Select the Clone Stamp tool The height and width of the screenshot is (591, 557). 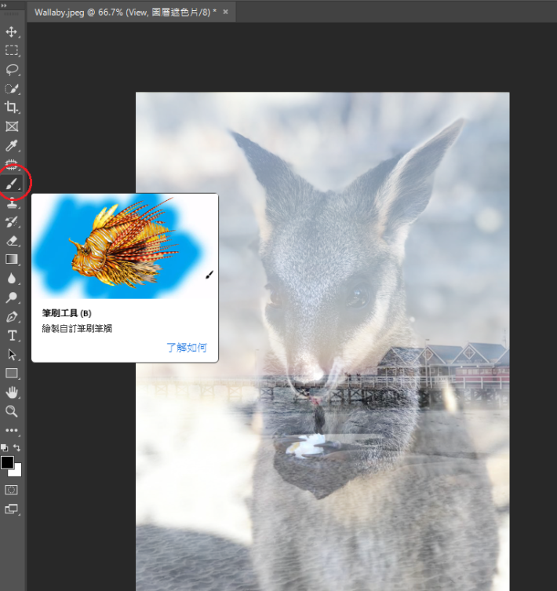tap(12, 203)
